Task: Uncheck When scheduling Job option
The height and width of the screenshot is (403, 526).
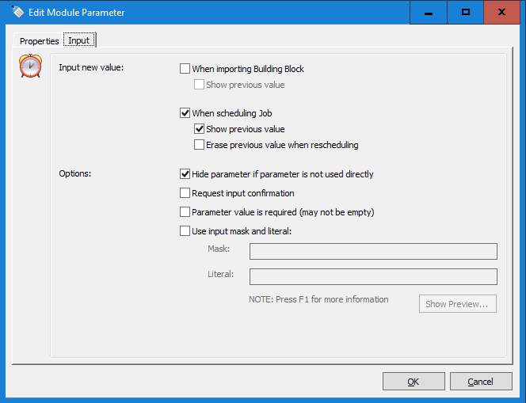Action: pyautogui.click(x=185, y=113)
